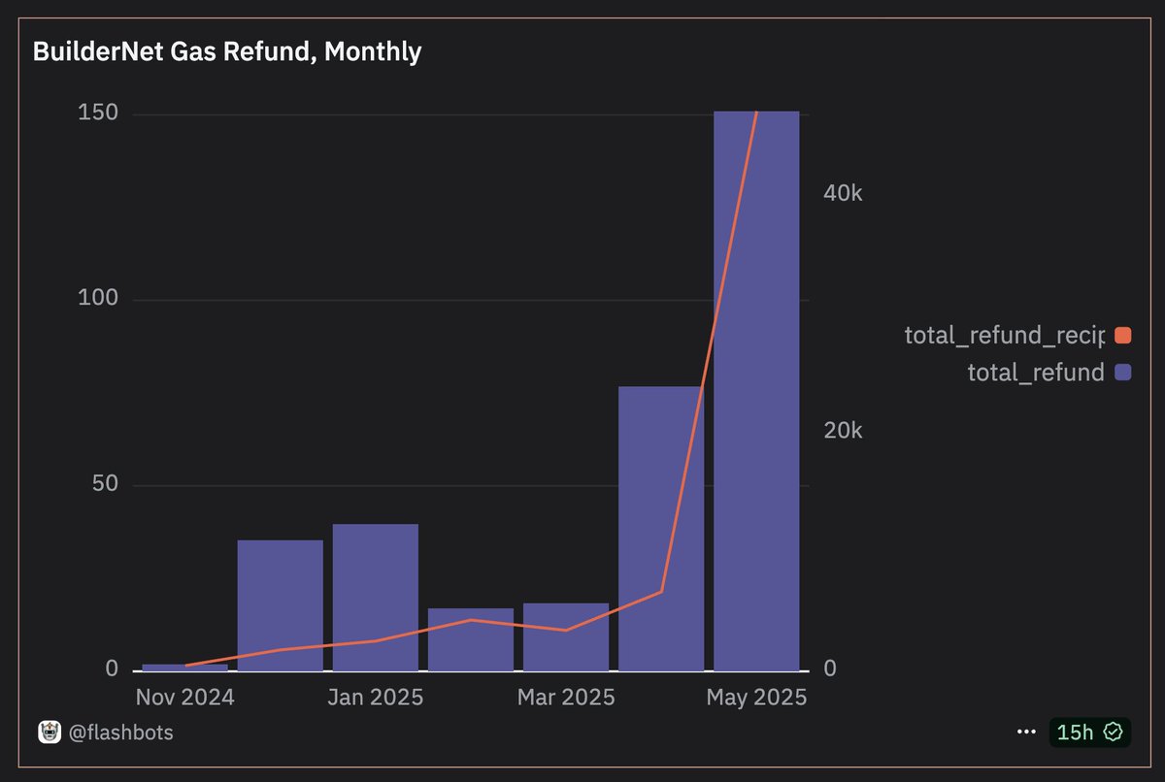Viewport: 1165px width, 782px height.
Task: Select the May 2025 axis label
Action: click(756, 697)
